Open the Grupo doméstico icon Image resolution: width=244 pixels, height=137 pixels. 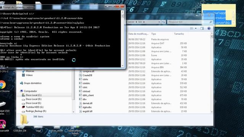[21, 83]
